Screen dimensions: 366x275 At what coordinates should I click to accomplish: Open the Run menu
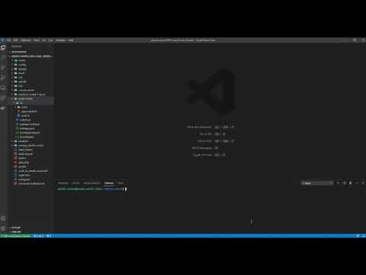coord(50,40)
